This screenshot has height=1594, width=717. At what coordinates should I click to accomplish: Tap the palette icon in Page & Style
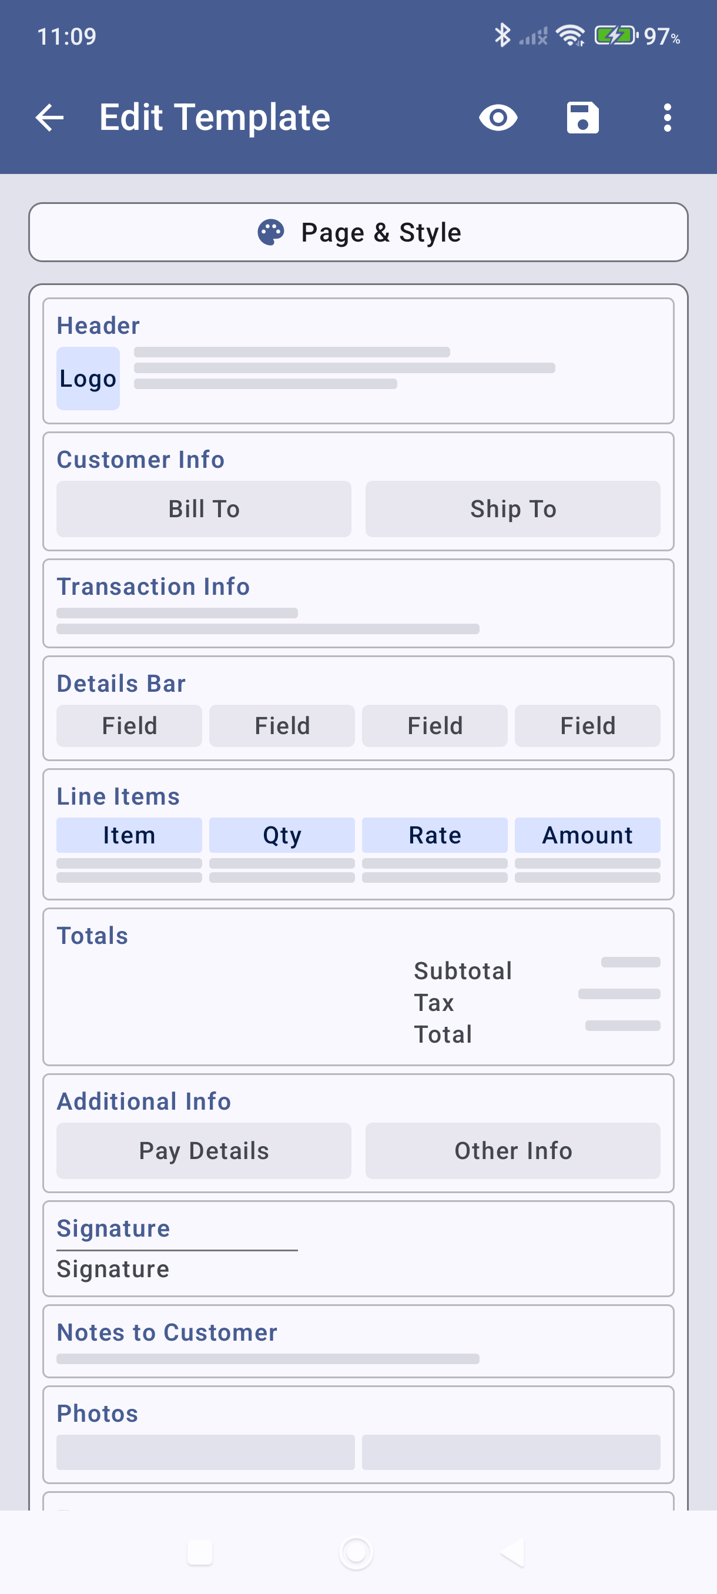[x=271, y=233]
